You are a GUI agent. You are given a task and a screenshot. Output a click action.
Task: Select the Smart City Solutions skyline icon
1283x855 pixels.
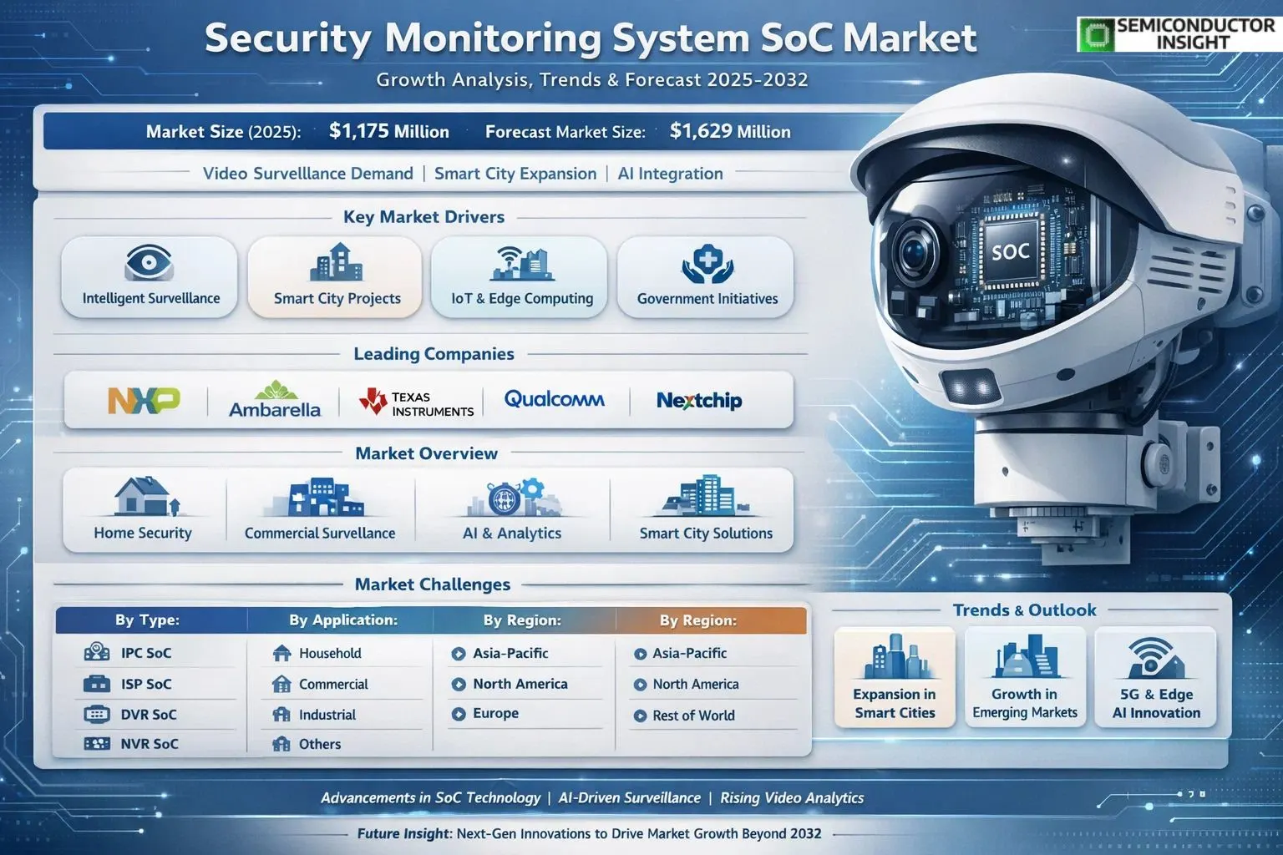point(706,496)
